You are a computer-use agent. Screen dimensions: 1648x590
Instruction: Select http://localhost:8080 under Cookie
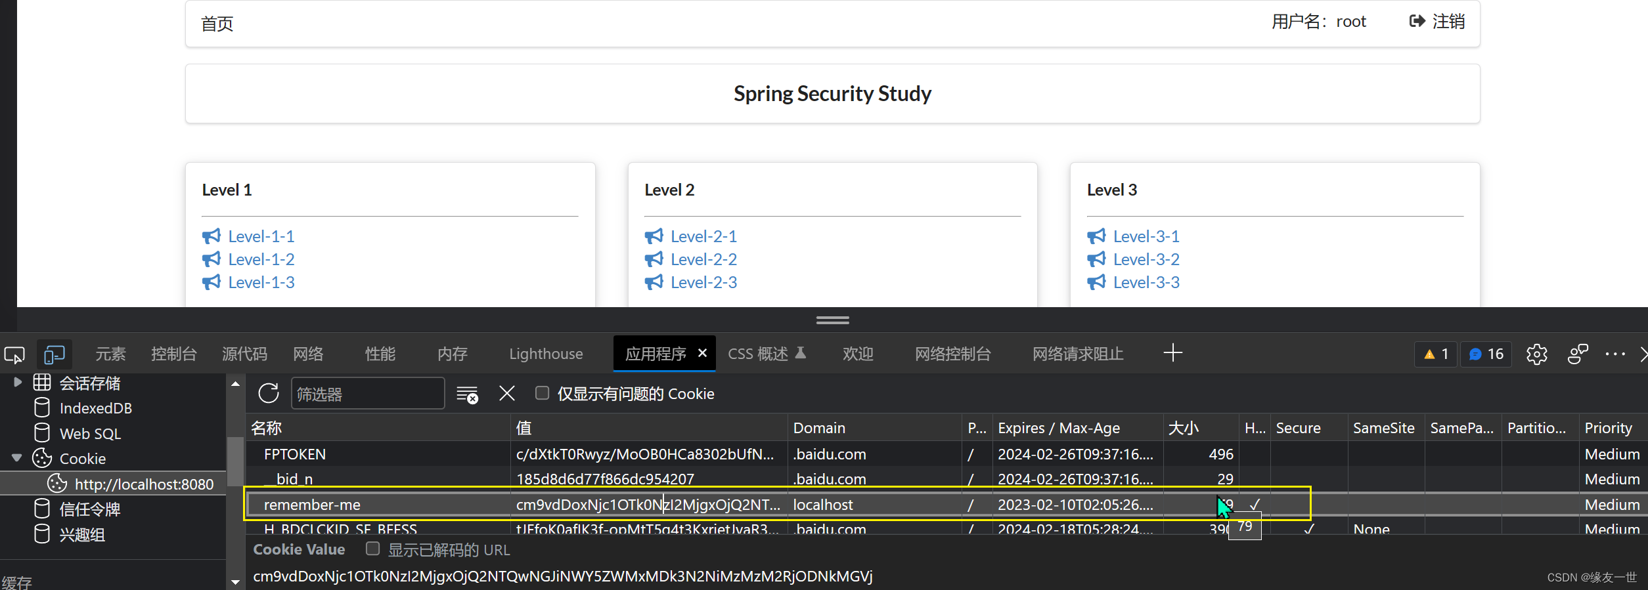point(144,484)
